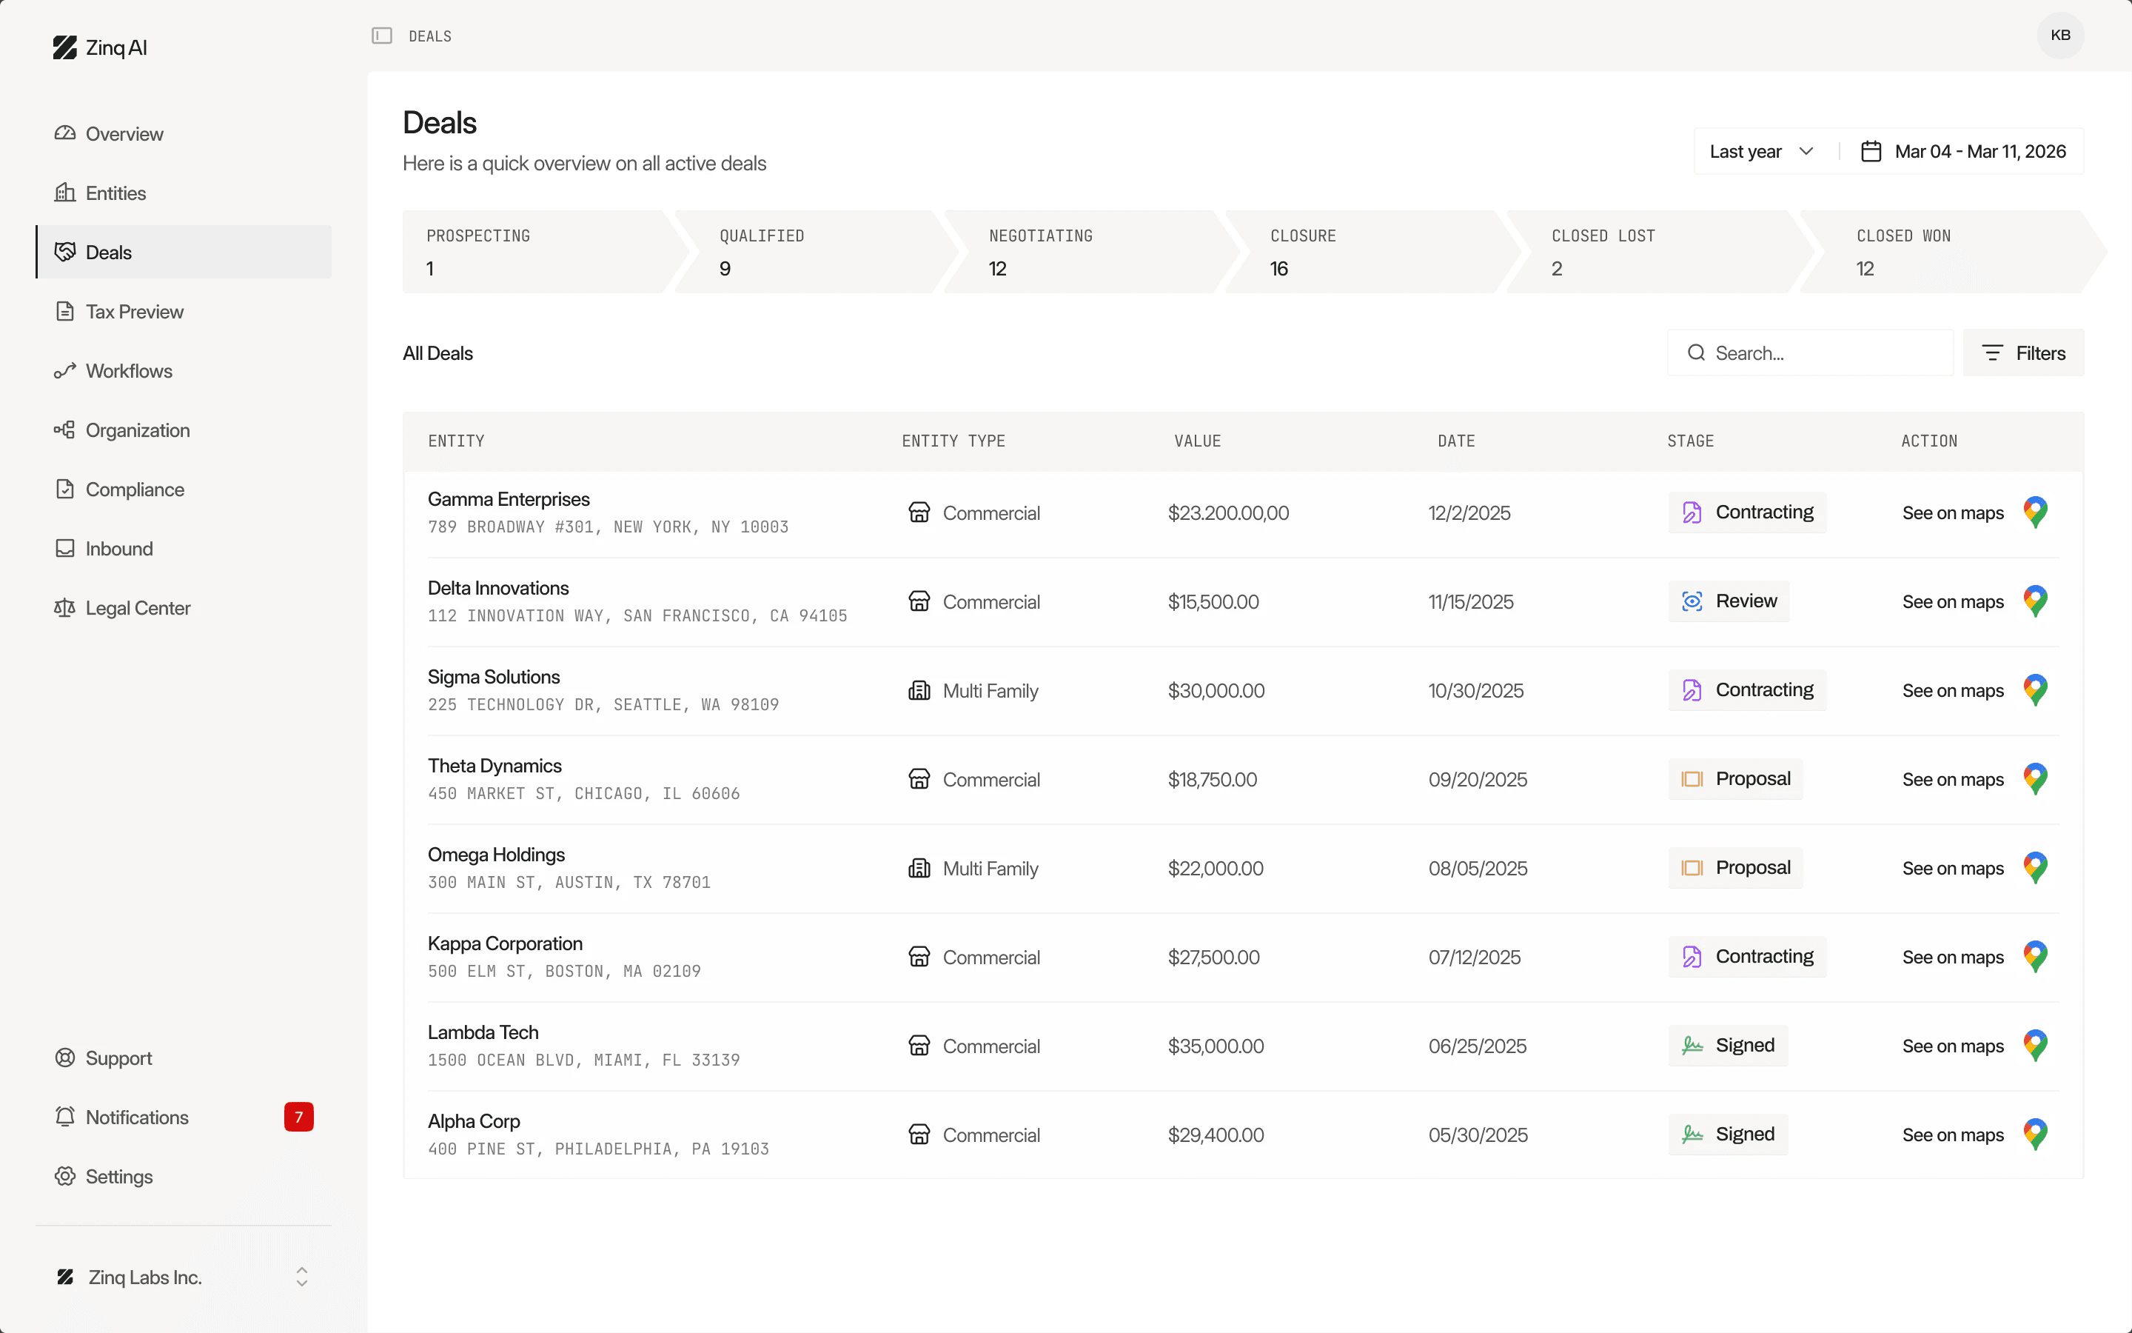Go to Compliance in the sidebar
The height and width of the screenshot is (1333, 2132).
pyautogui.click(x=184, y=490)
